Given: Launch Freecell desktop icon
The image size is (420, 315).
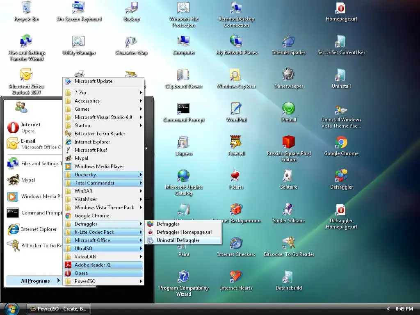Looking at the screenshot, I should point(236,146).
